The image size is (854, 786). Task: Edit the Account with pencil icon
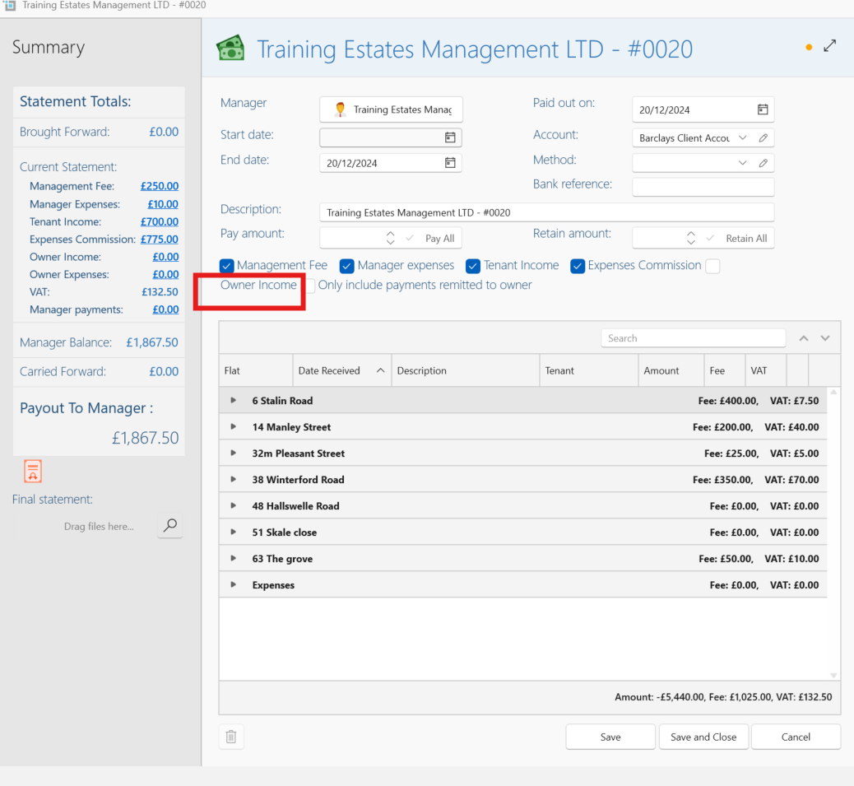pyautogui.click(x=763, y=137)
